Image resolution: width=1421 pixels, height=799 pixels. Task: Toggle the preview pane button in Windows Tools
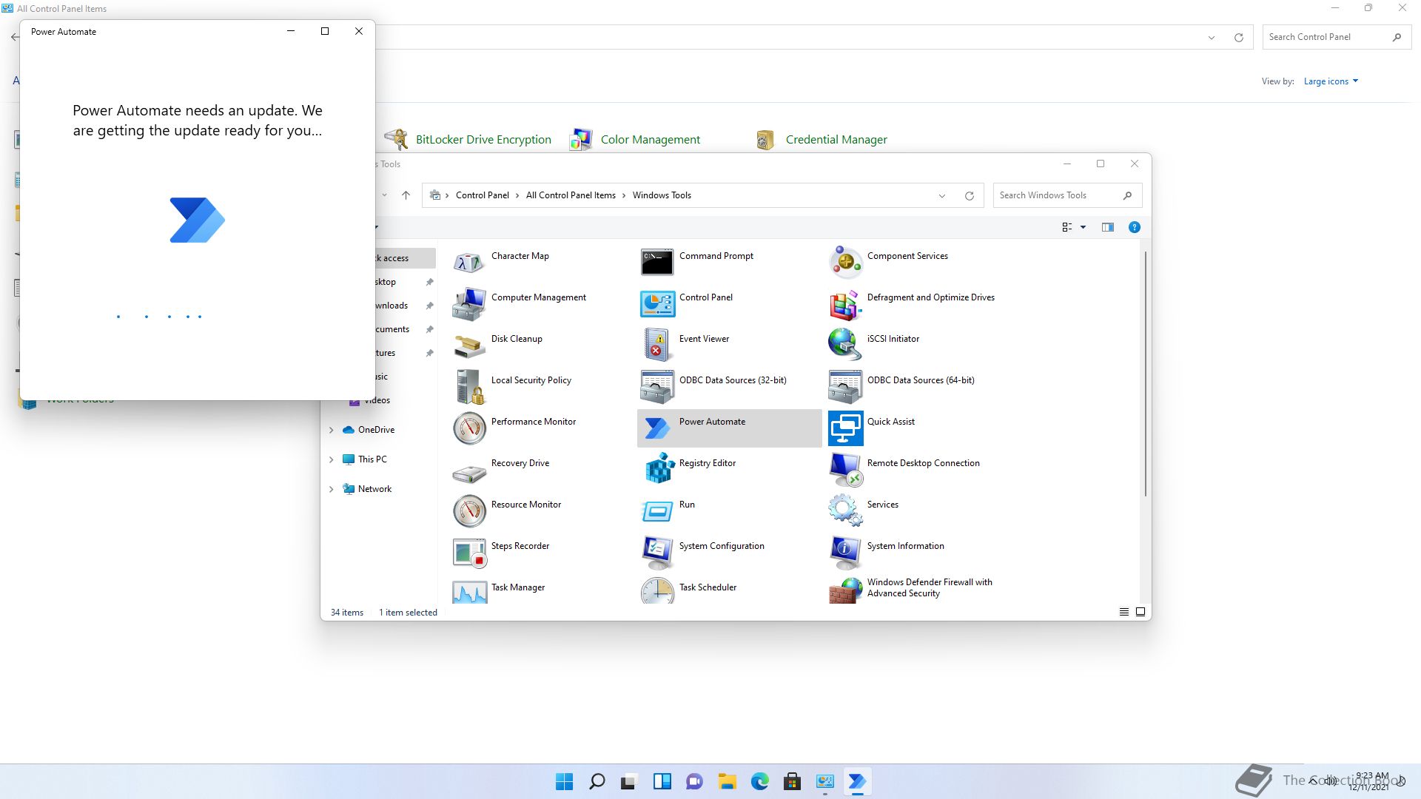1107,227
